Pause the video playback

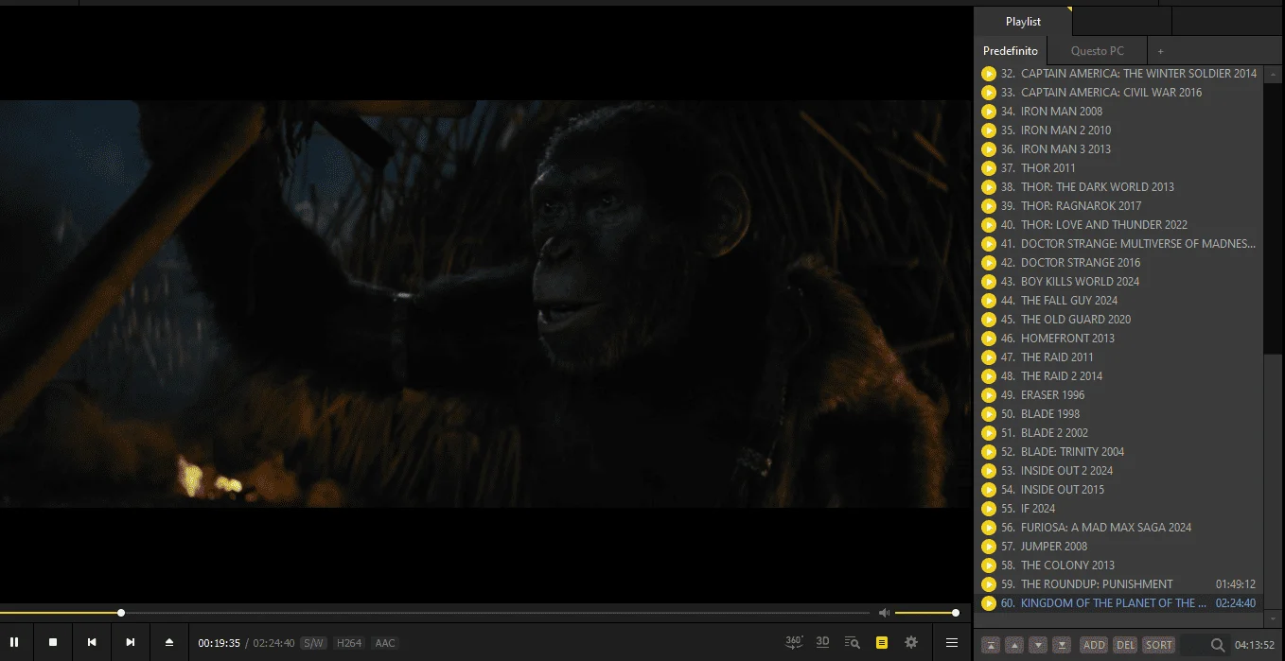(14, 642)
